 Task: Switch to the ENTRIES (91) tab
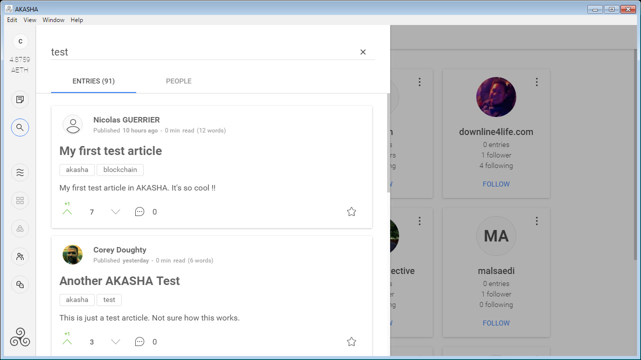point(94,81)
